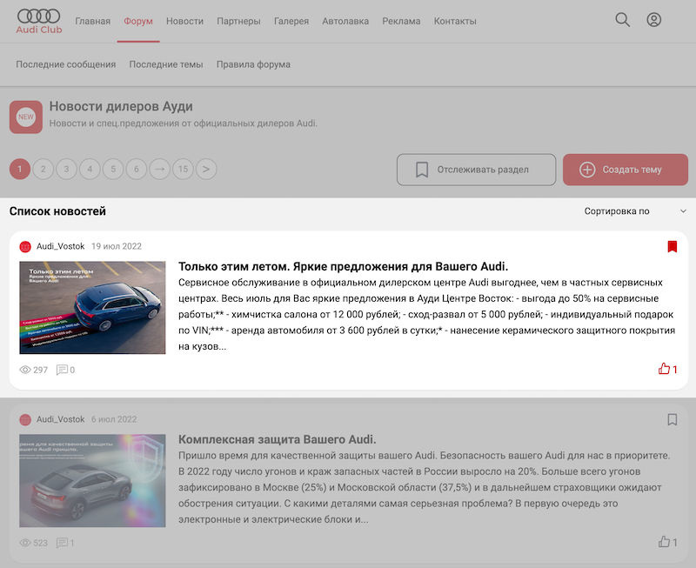Click the "19 июл 2022" date
The width and height of the screenshot is (696, 568).
coord(117,246)
